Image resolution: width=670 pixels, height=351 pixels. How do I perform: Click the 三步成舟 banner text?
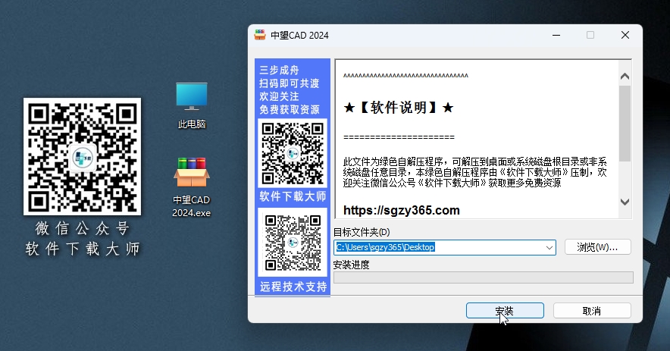279,70
